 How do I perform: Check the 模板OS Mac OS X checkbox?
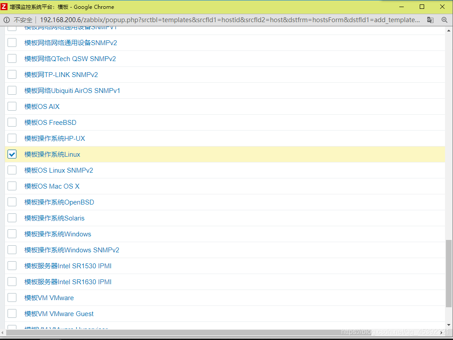tap(12, 186)
